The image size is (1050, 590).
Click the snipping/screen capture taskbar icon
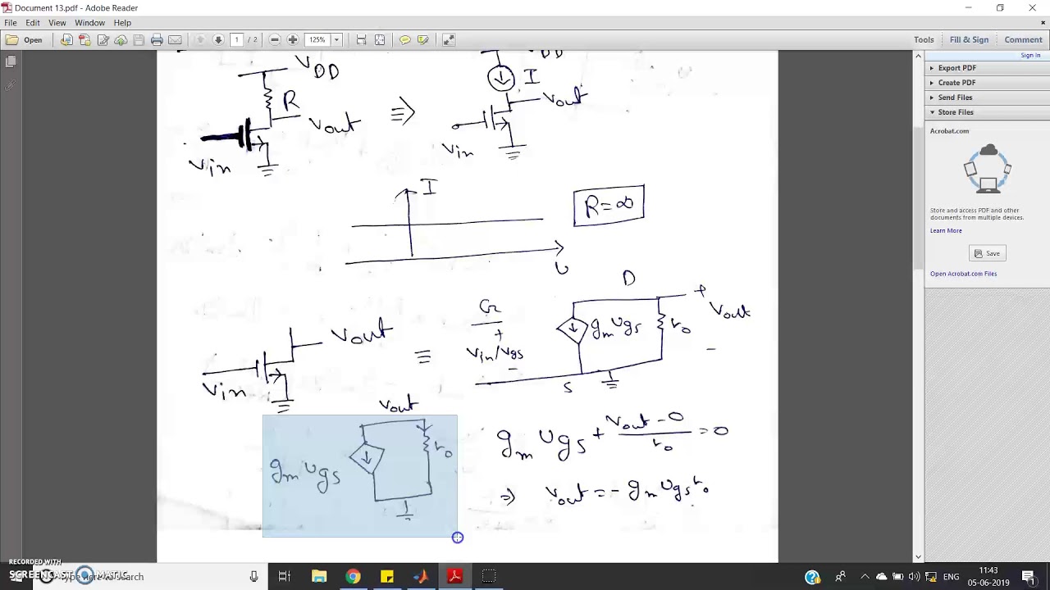[x=489, y=577]
